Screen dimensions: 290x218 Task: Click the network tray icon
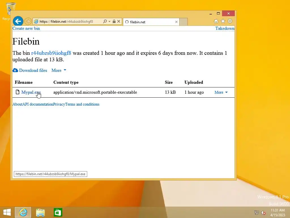[x=257, y=212]
